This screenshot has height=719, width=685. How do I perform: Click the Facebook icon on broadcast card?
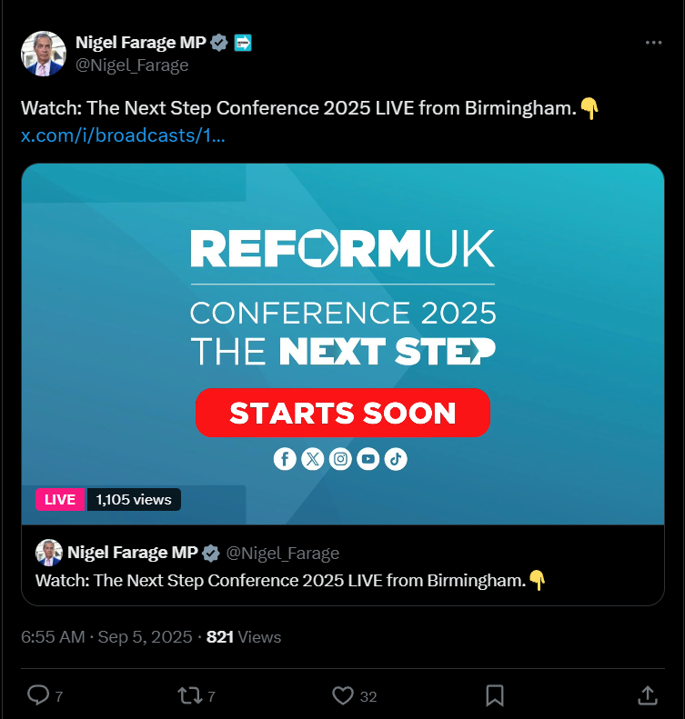285,458
